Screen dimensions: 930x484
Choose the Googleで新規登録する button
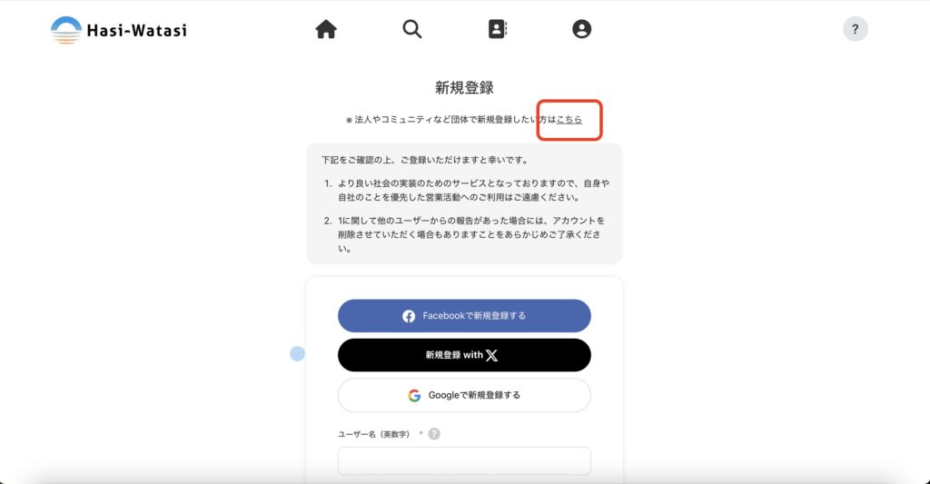tap(464, 395)
